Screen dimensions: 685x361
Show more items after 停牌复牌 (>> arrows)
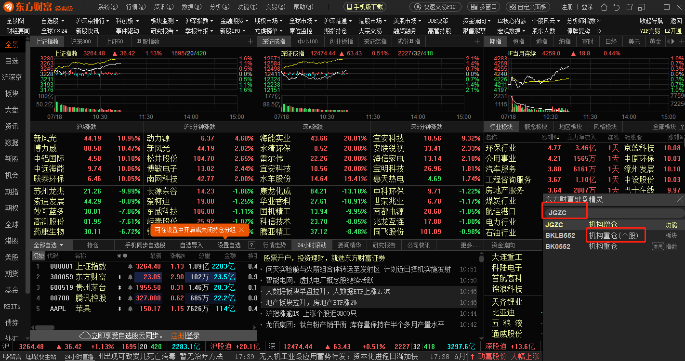click(599, 31)
